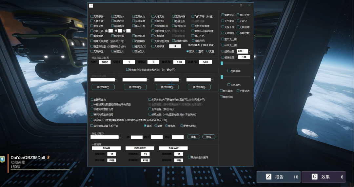Enable the 开启自定义搓球 checkbox
Screen dimensions: 354x187
click(x=189, y=157)
